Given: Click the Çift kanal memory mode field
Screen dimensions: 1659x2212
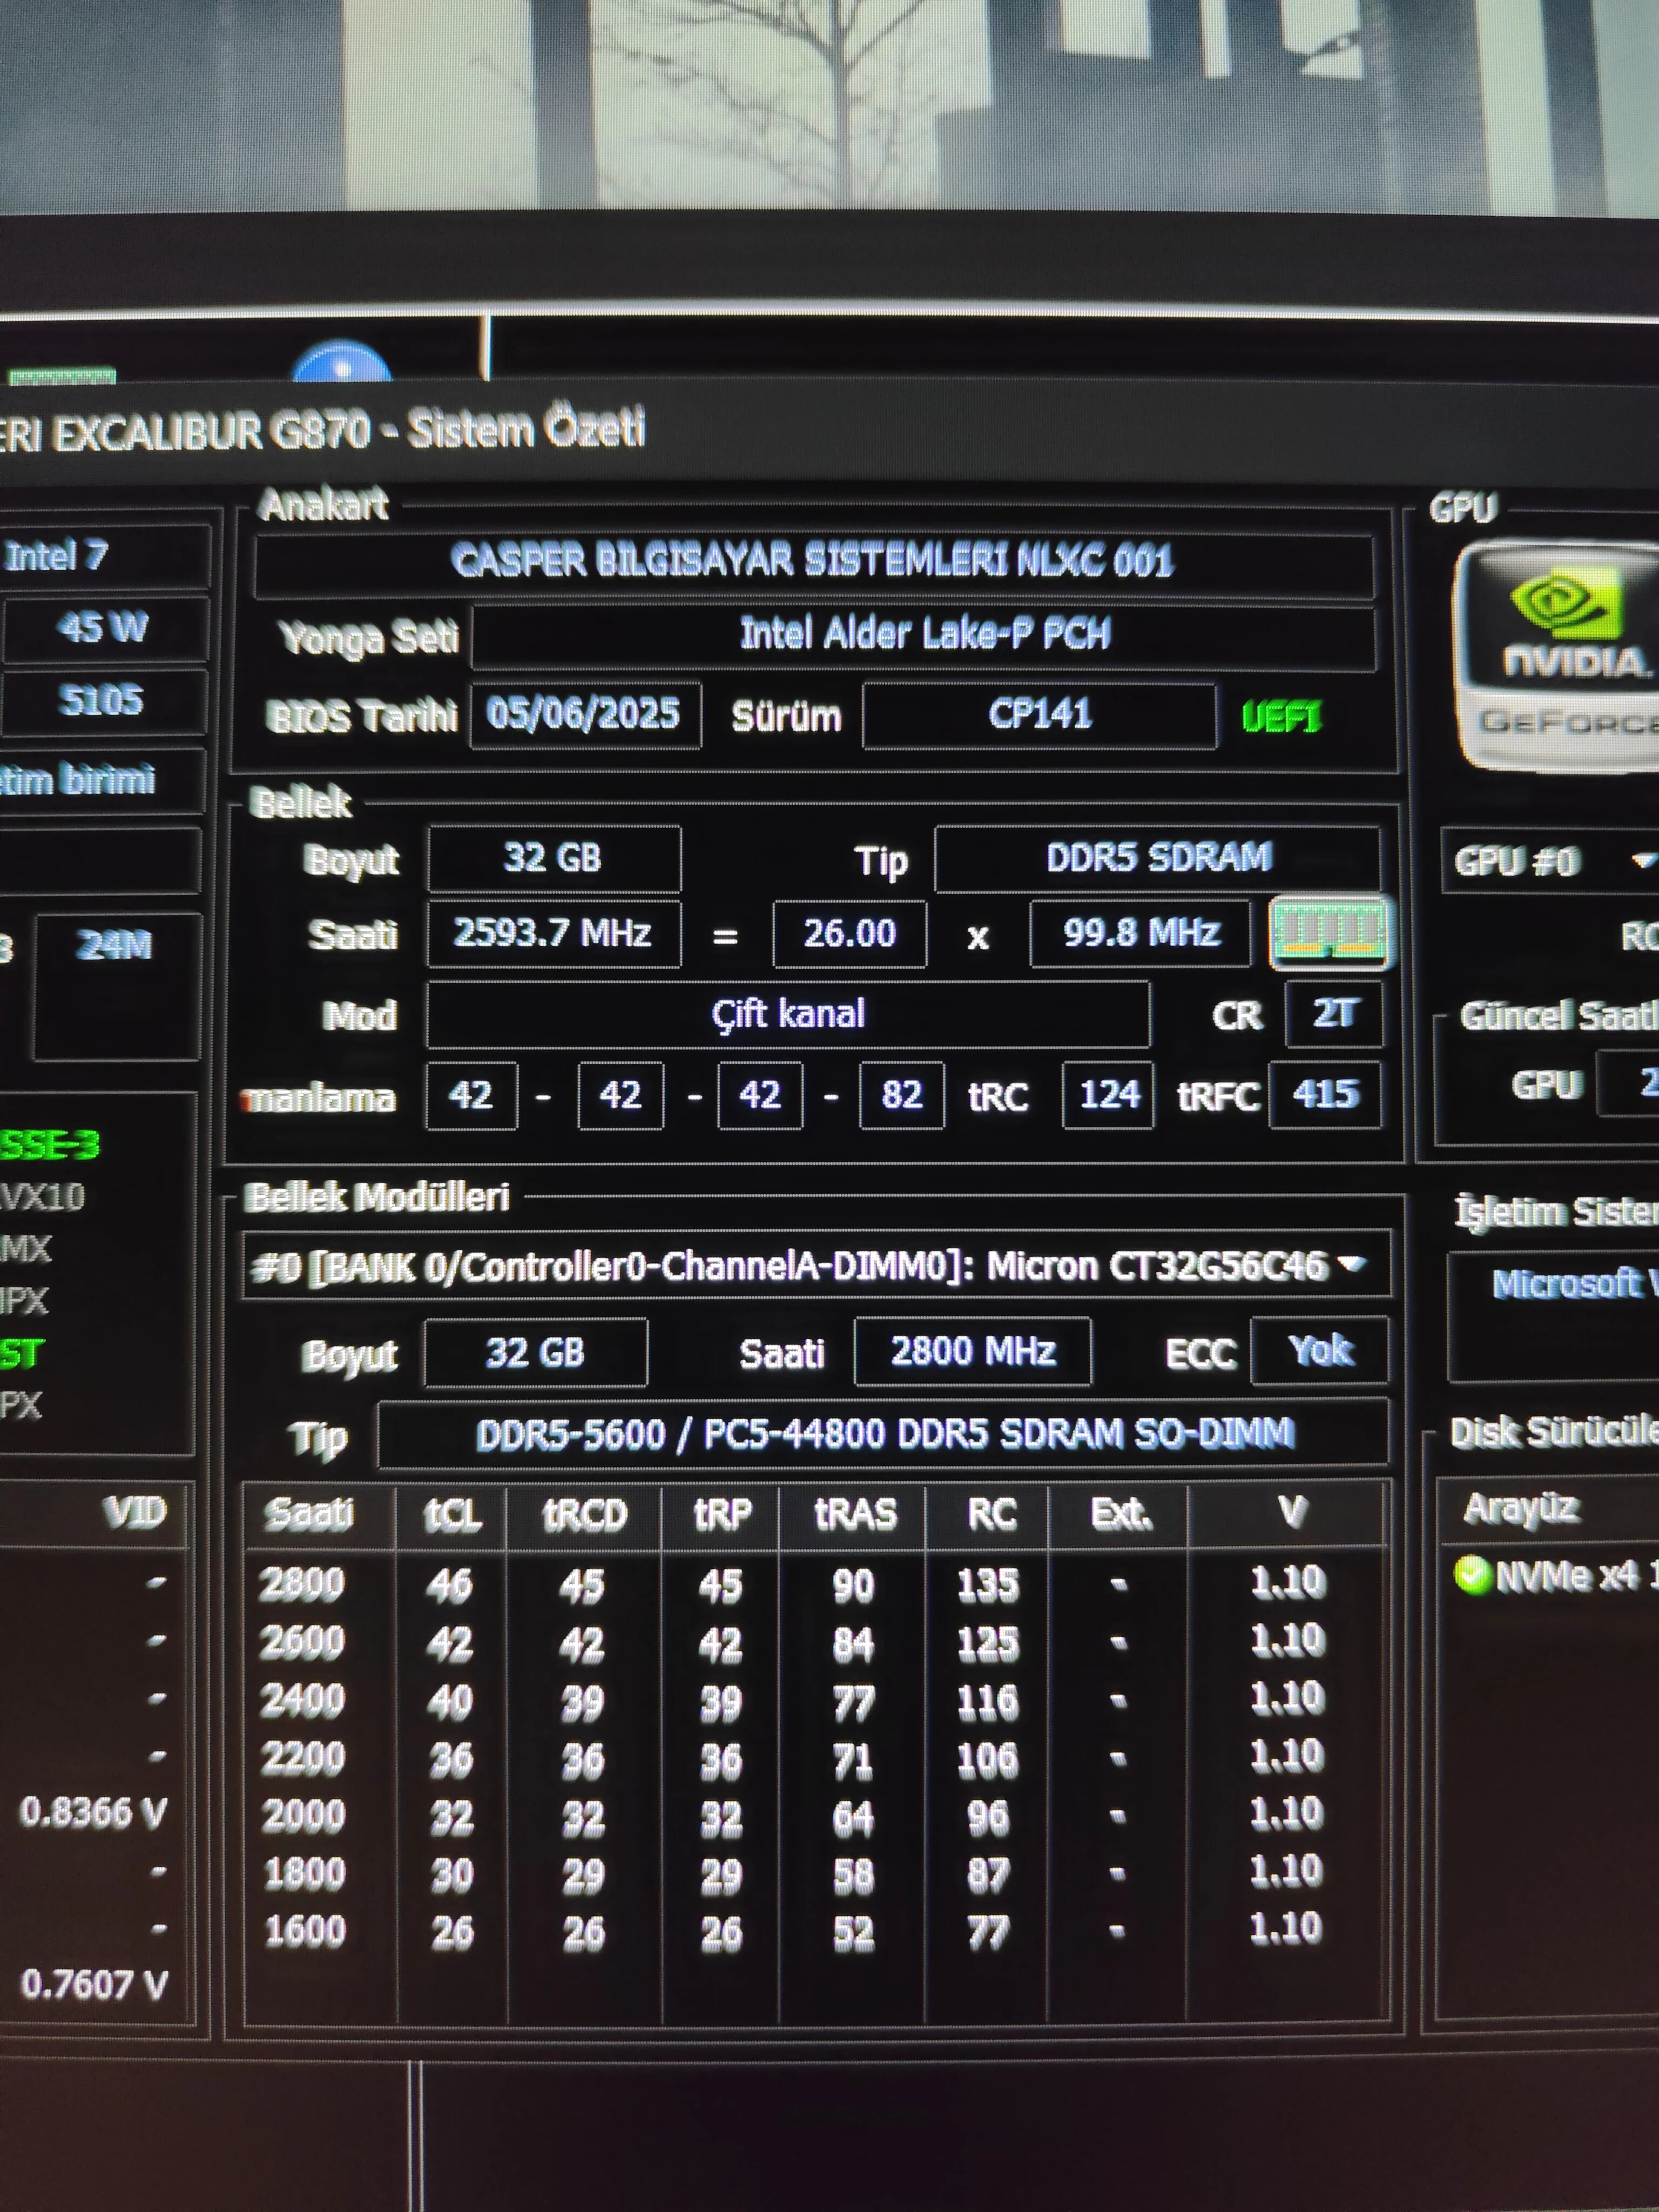Looking at the screenshot, I should tap(788, 1014).
